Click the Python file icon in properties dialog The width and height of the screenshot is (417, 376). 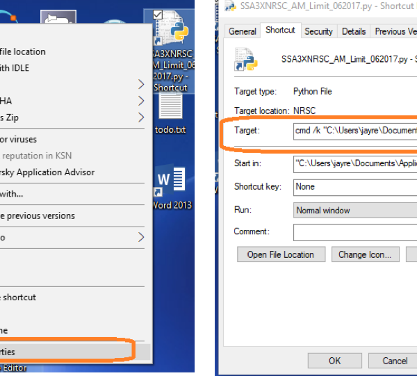(246, 60)
